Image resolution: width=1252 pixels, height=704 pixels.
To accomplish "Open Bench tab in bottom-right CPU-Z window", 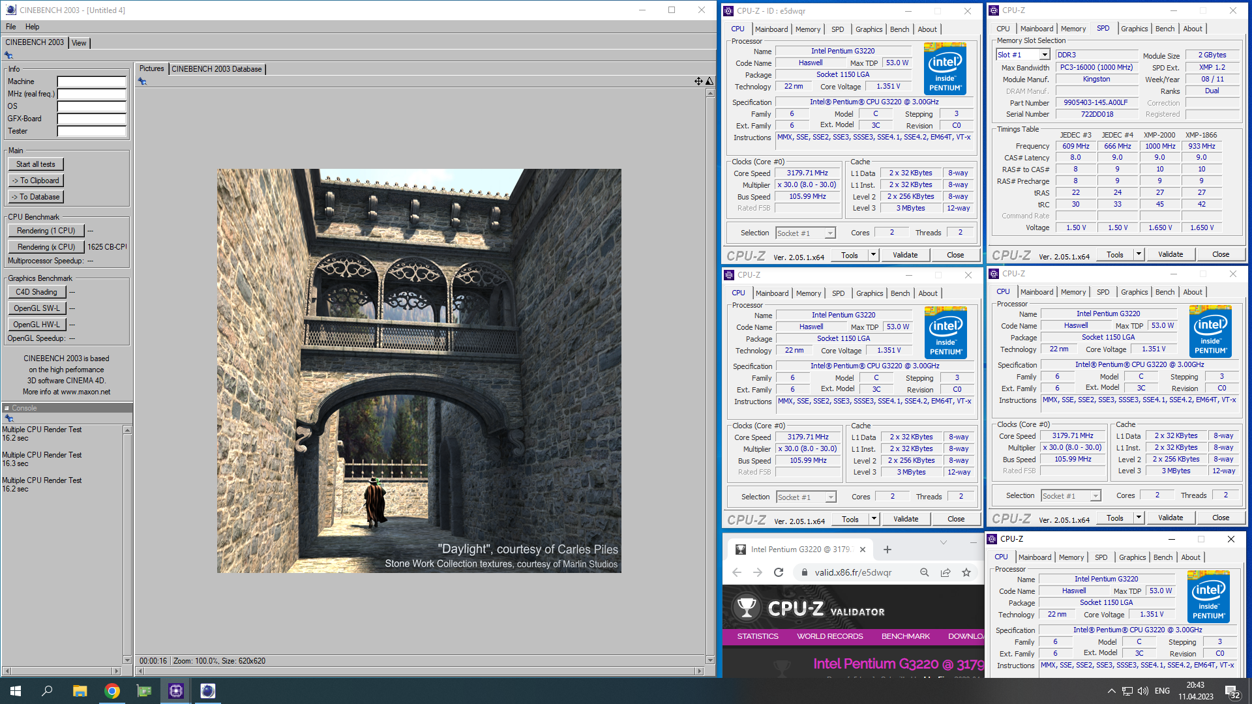I will pos(1163,557).
